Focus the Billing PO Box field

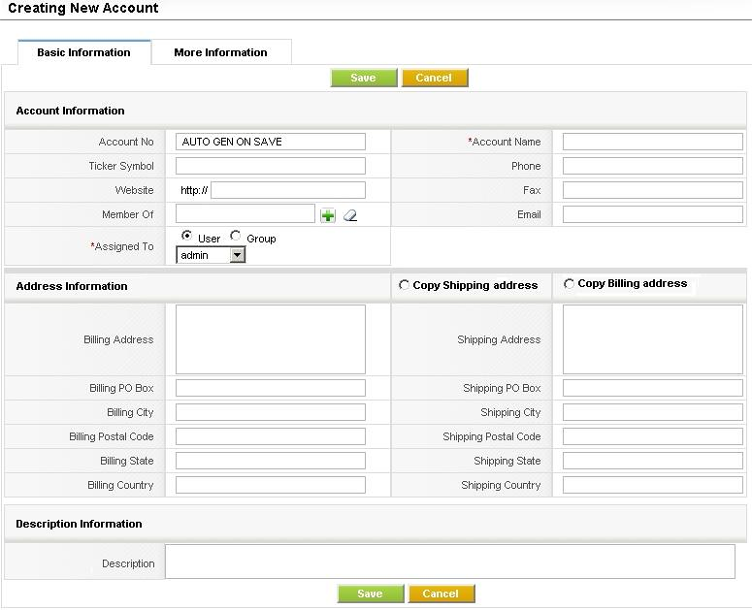coord(271,388)
